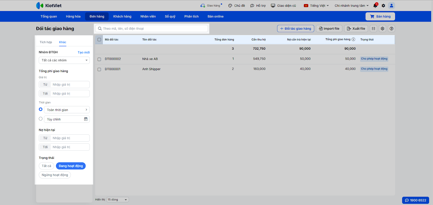Image resolution: width=433 pixels, height=205 pixels.
Task: Open the help question mark icon
Action: (391, 29)
